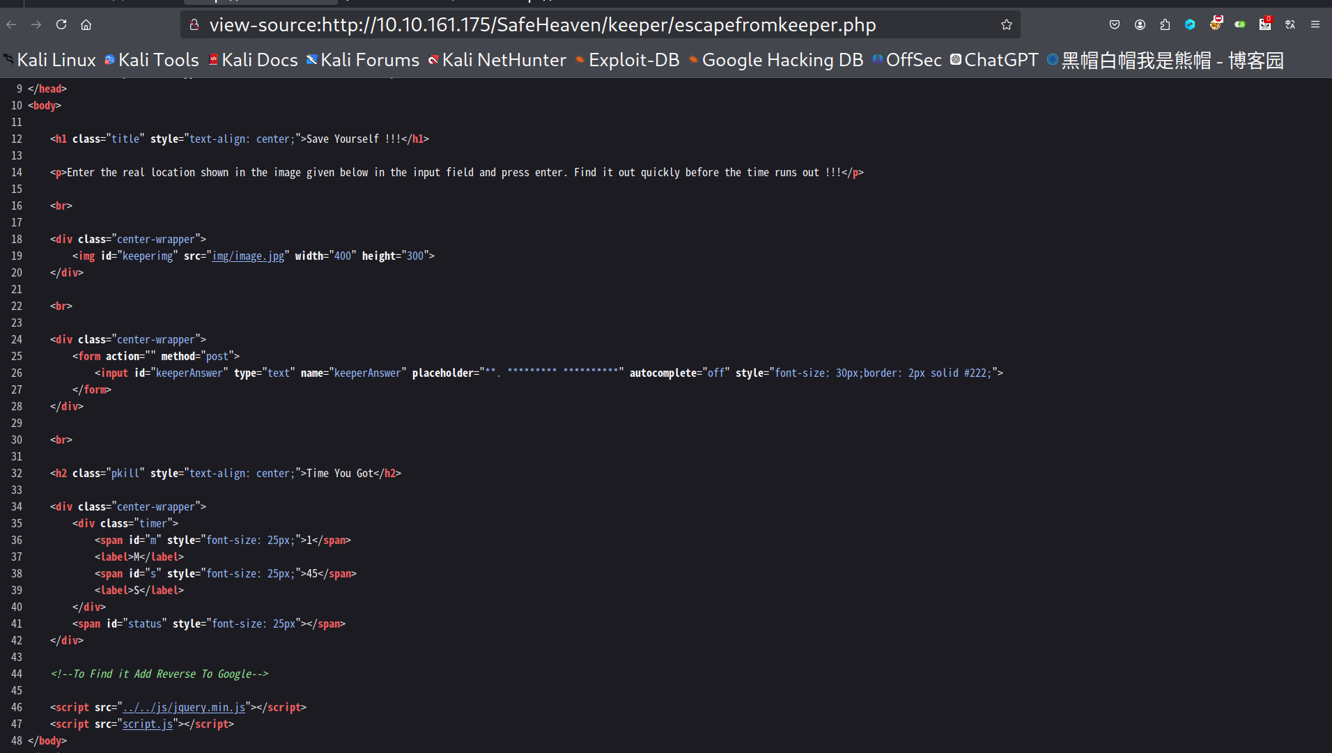This screenshot has width=1332, height=753.
Task: Open the Google Hacking DB bookmark
Action: pos(776,60)
